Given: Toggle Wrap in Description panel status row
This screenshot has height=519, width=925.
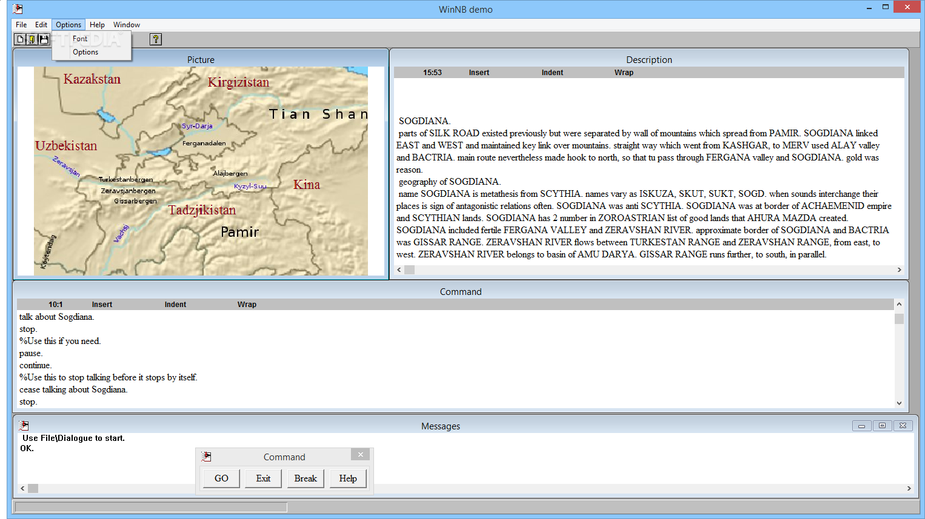Looking at the screenshot, I should click(x=624, y=73).
